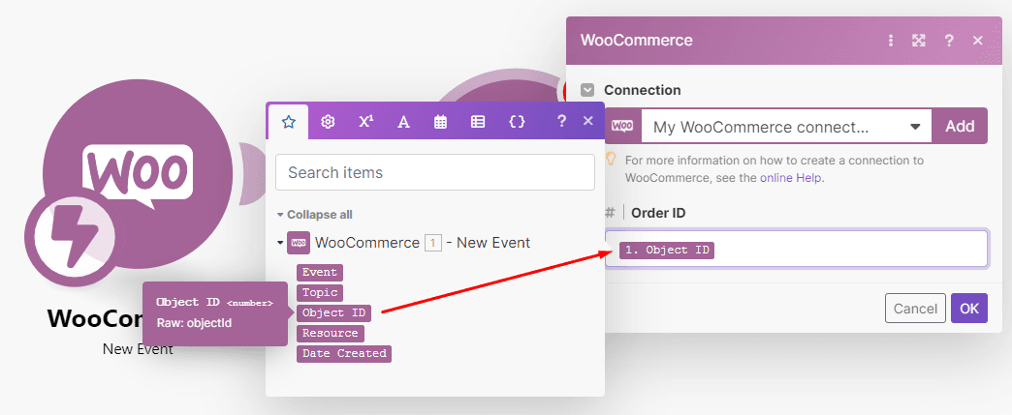Select the Resource variable pill

pos(330,334)
